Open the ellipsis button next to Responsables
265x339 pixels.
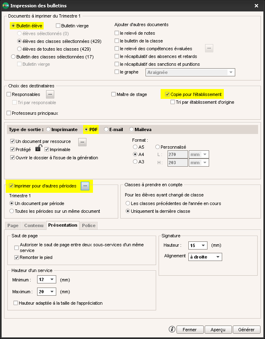click(50, 94)
